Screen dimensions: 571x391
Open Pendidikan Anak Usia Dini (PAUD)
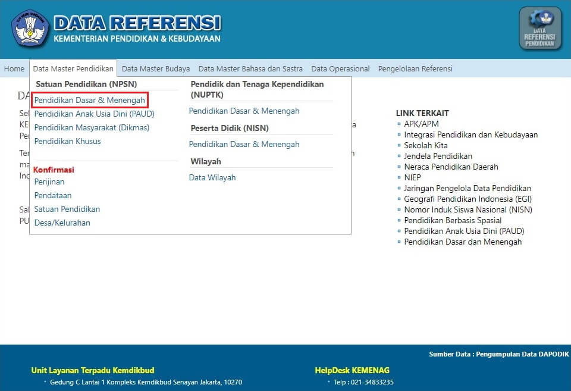93,114
